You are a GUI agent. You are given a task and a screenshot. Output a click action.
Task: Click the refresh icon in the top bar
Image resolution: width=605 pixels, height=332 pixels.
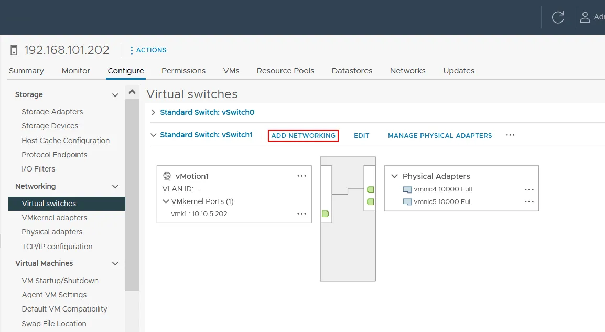(x=557, y=17)
